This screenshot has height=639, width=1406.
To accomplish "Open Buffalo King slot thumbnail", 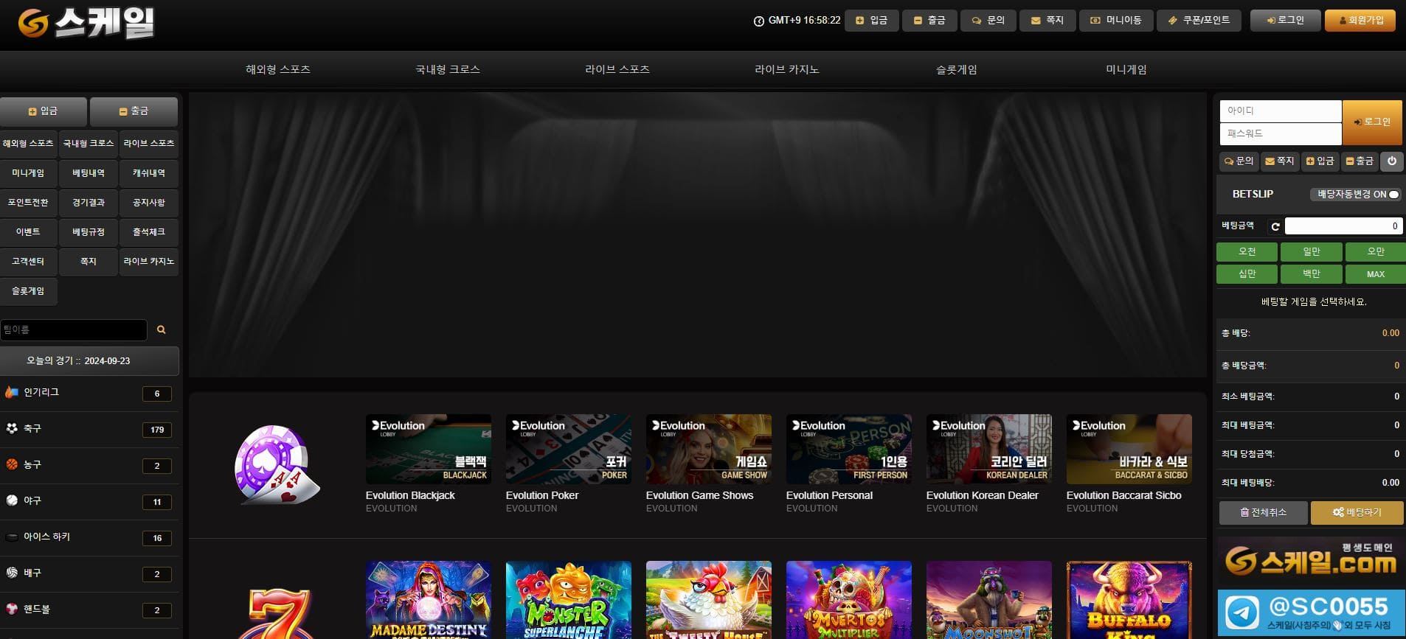I will pyautogui.click(x=1129, y=599).
